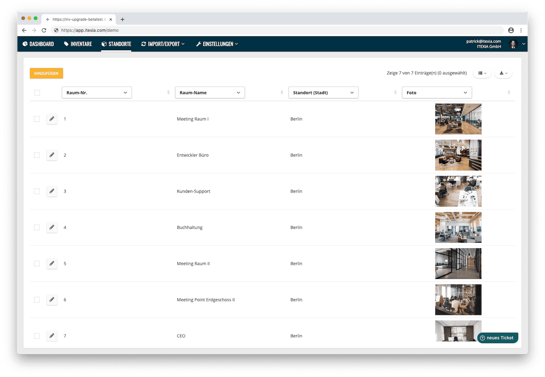The height and width of the screenshot is (377, 545).
Task: Click the 'Kunden-Support' name cell
Action: click(193, 191)
